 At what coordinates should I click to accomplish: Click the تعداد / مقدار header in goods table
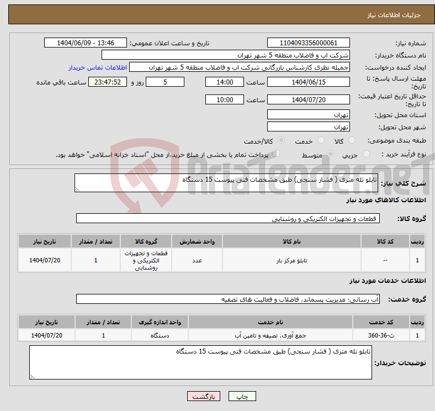[96, 241]
